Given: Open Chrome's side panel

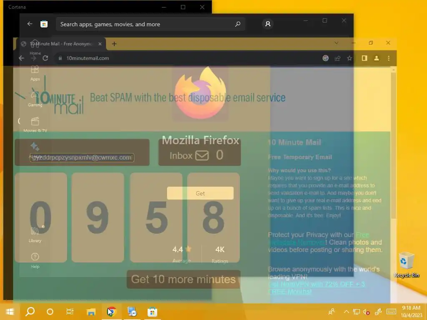Looking at the screenshot, I should (x=364, y=58).
